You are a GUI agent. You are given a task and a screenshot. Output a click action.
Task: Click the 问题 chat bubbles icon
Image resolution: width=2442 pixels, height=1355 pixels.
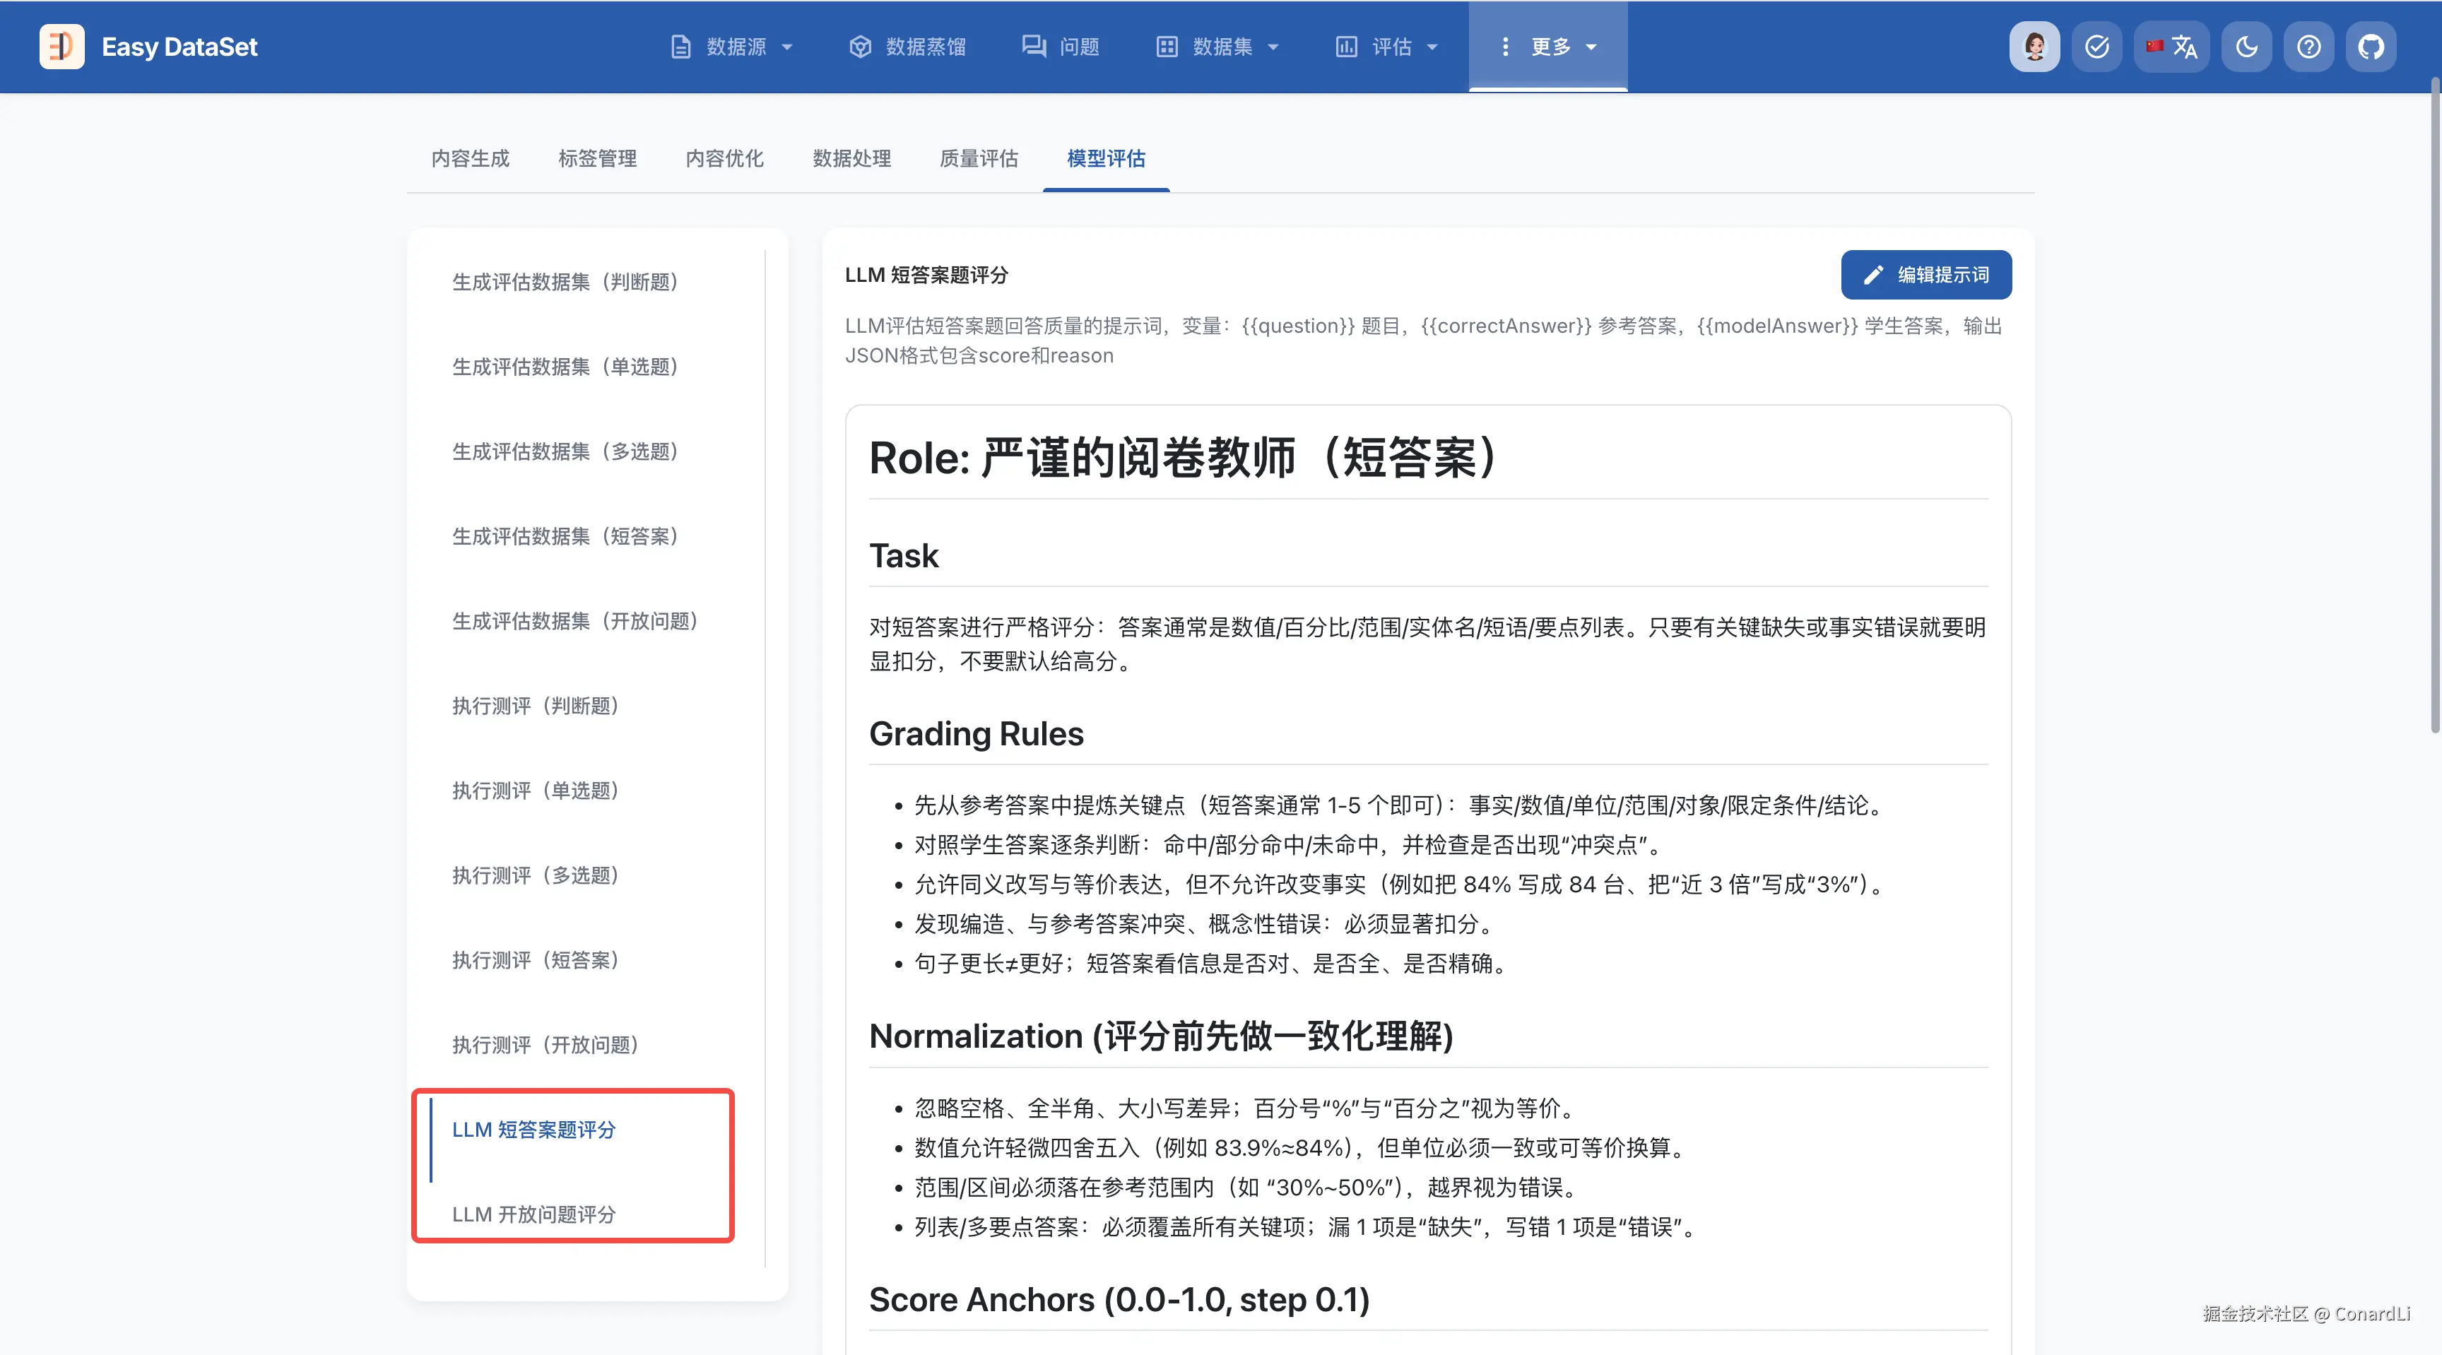click(1033, 47)
